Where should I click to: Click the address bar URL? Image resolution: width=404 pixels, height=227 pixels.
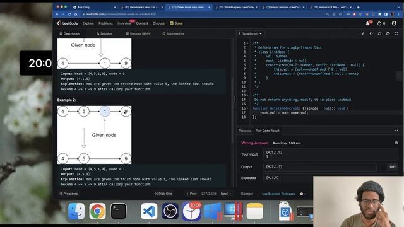(121, 14)
